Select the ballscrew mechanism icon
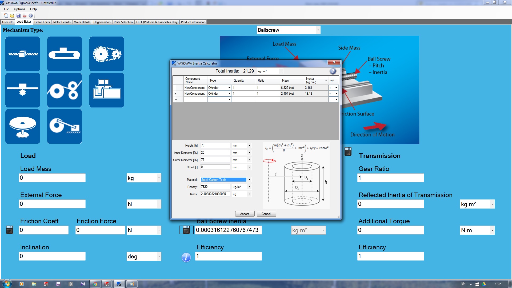The width and height of the screenshot is (512, 288). pyautogui.click(x=23, y=54)
